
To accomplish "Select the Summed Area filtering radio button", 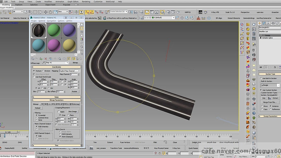I will click(37, 118).
